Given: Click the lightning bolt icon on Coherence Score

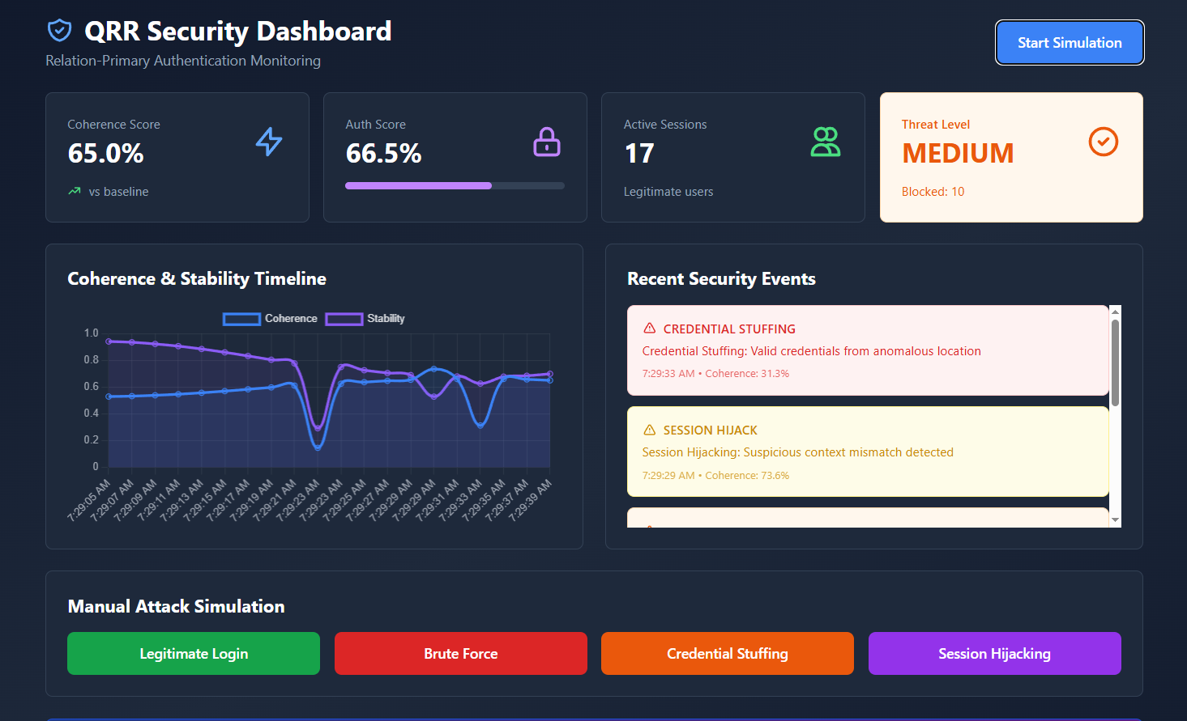Looking at the screenshot, I should tap(267, 142).
